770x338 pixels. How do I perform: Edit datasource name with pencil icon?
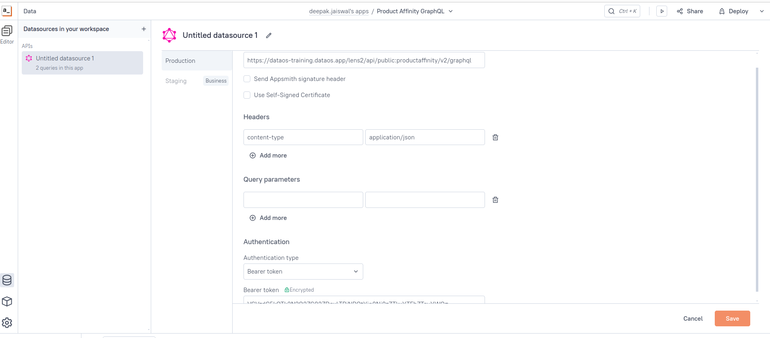click(x=269, y=35)
